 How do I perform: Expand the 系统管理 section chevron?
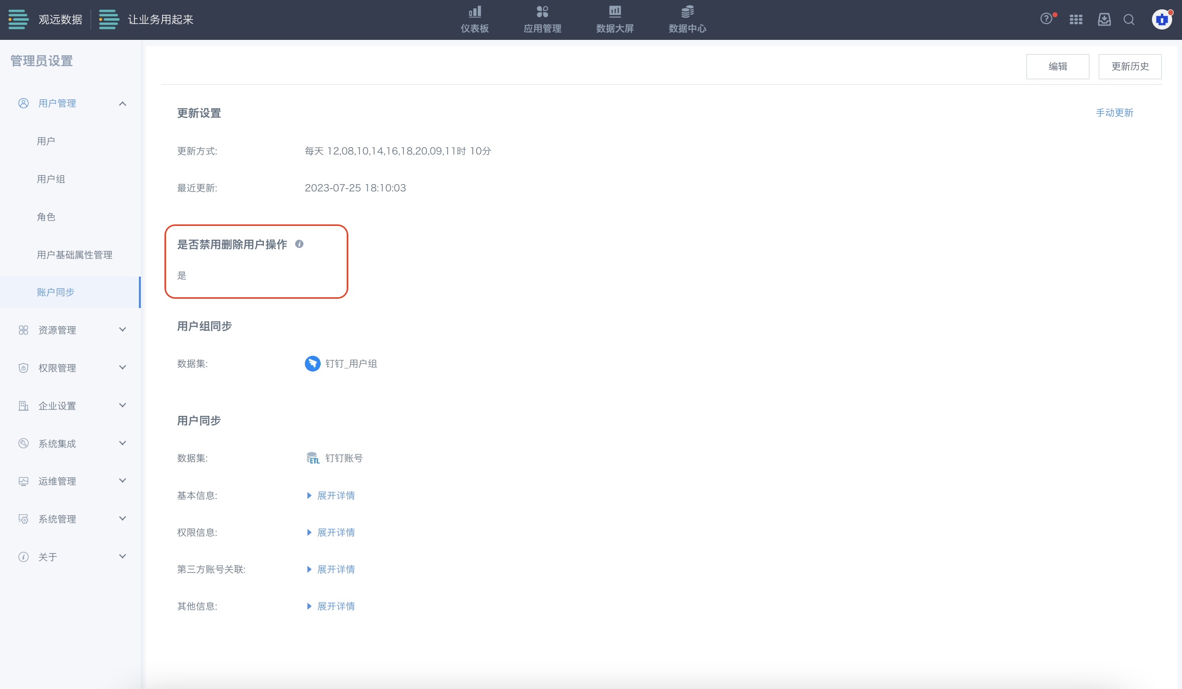tap(123, 519)
